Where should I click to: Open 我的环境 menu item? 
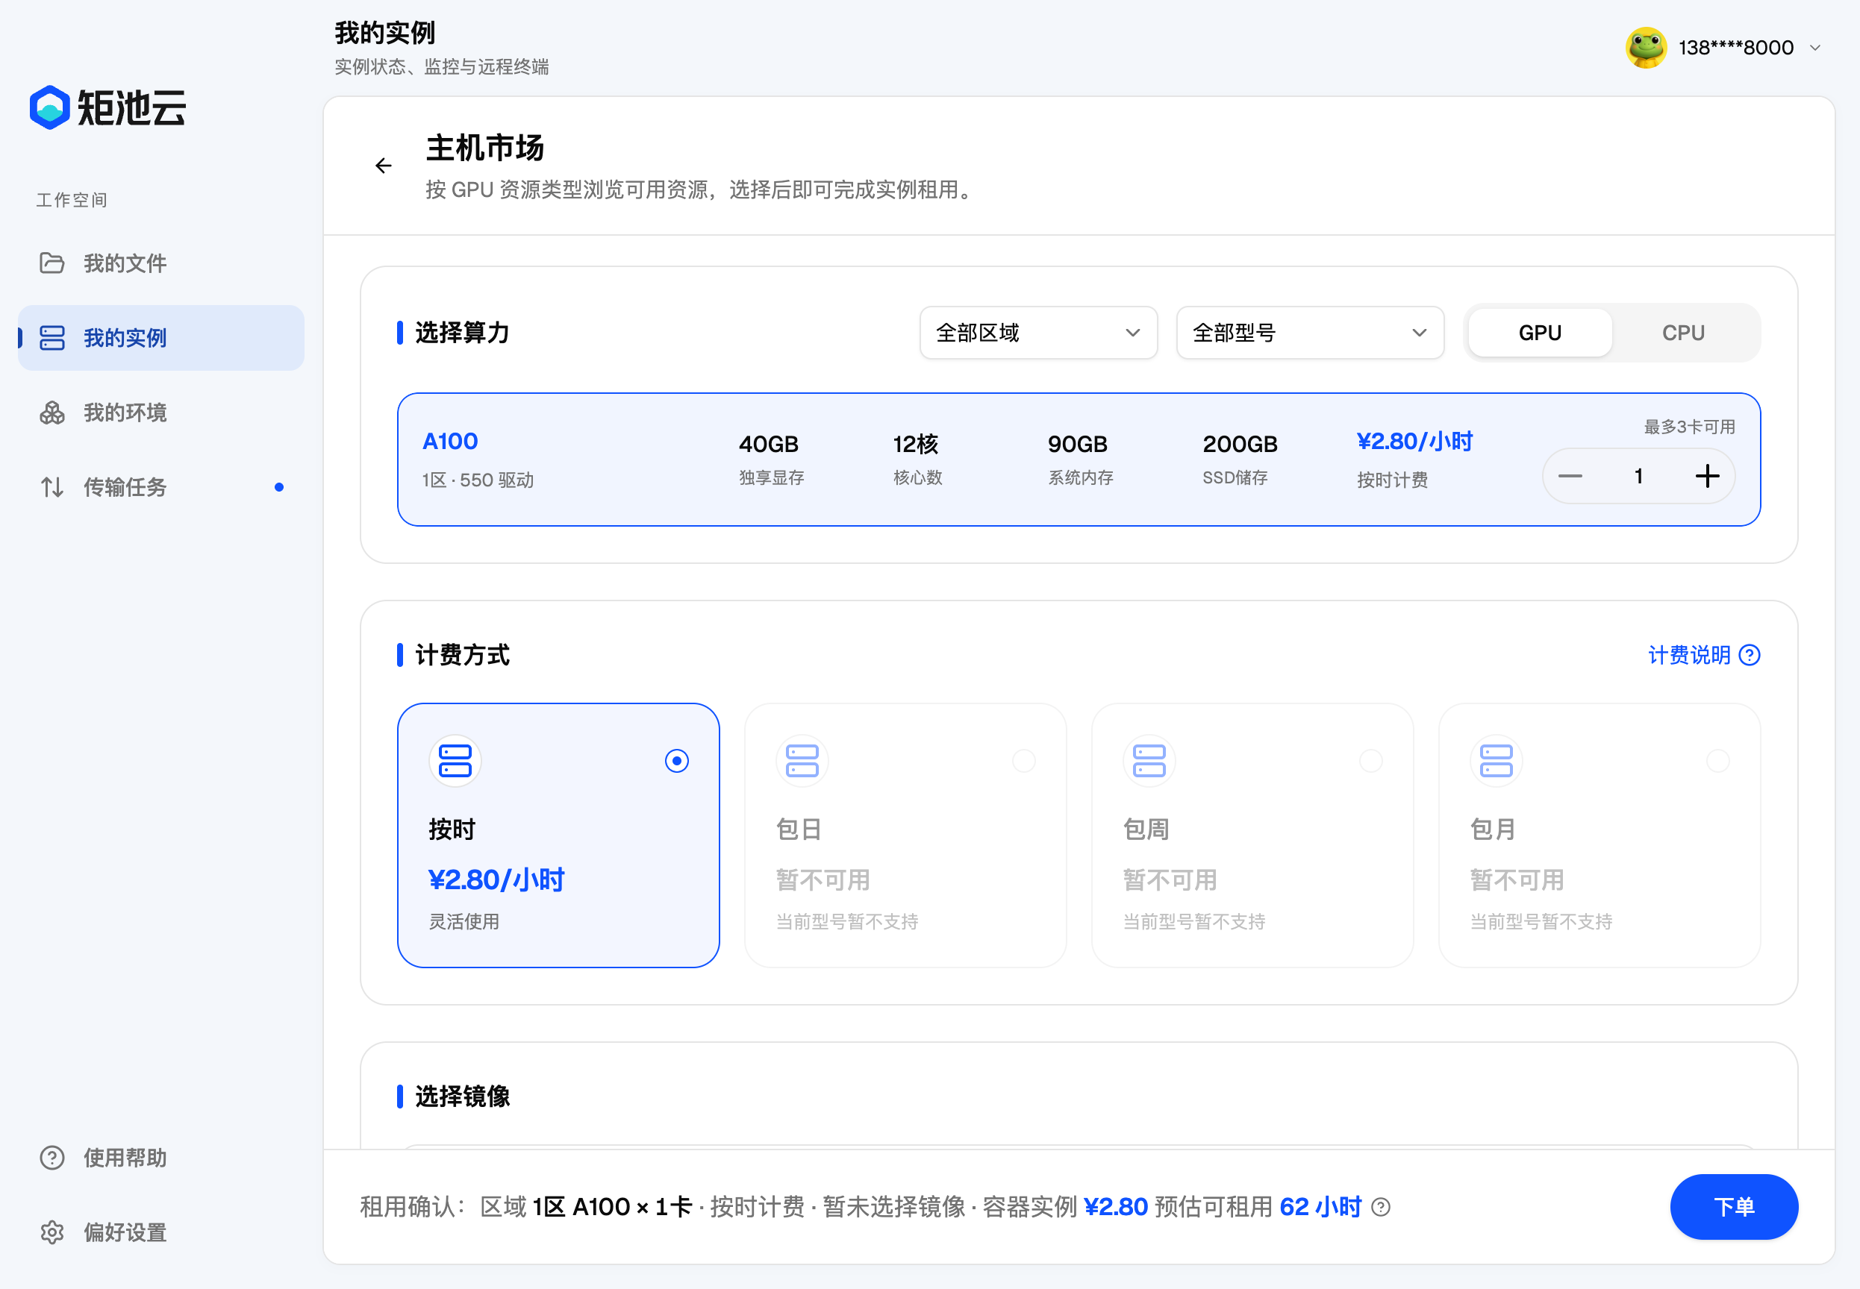click(160, 413)
